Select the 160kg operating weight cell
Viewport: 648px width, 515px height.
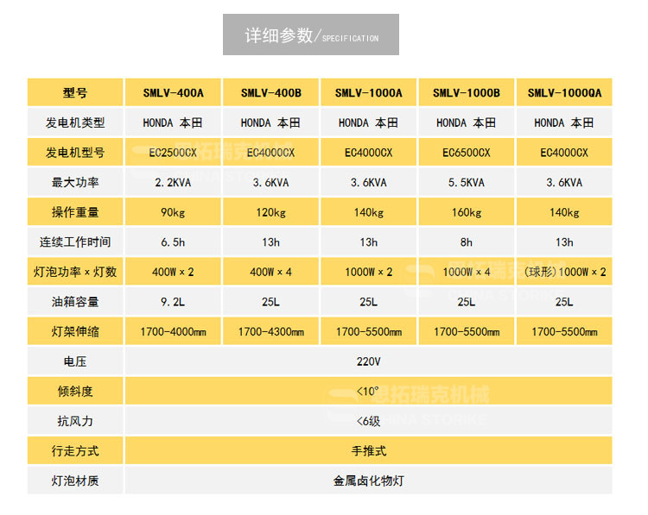[x=467, y=212]
